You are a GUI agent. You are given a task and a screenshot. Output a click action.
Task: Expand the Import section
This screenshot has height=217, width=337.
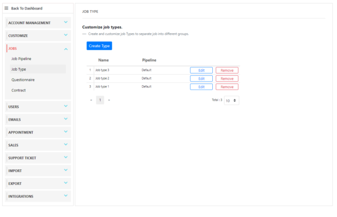click(x=38, y=170)
